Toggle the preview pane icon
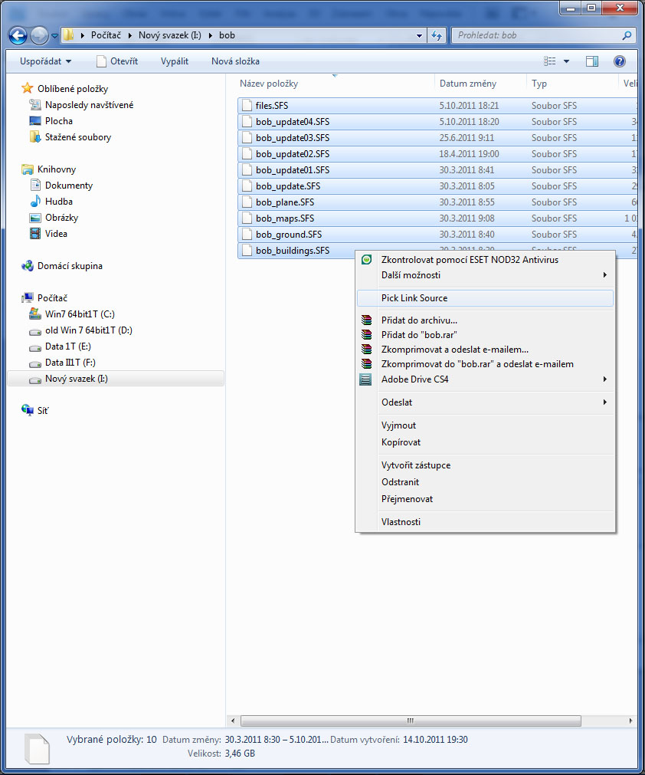 (x=592, y=61)
